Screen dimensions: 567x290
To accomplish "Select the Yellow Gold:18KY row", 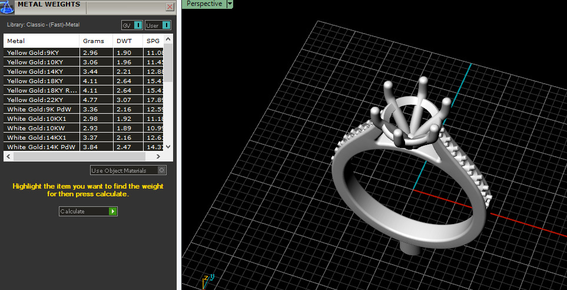I will click(84, 81).
